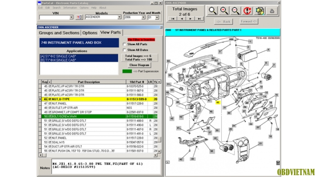This screenshot has width=318, height=177.
Task: Select the NUT,U-TYPE row
Action: (x=99, y=99)
